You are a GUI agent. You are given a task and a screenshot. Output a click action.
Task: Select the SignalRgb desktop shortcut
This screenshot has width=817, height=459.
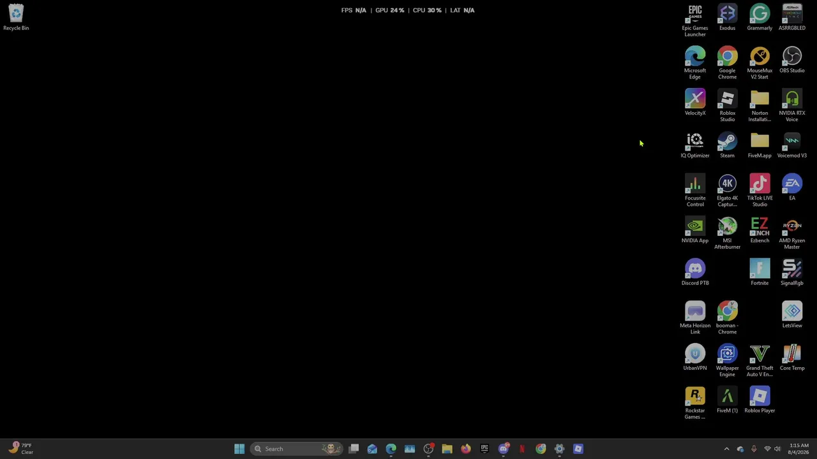point(792,273)
